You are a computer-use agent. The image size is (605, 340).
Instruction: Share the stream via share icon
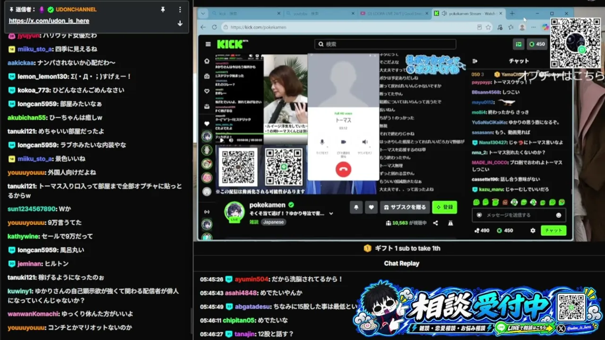pyautogui.click(x=435, y=223)
